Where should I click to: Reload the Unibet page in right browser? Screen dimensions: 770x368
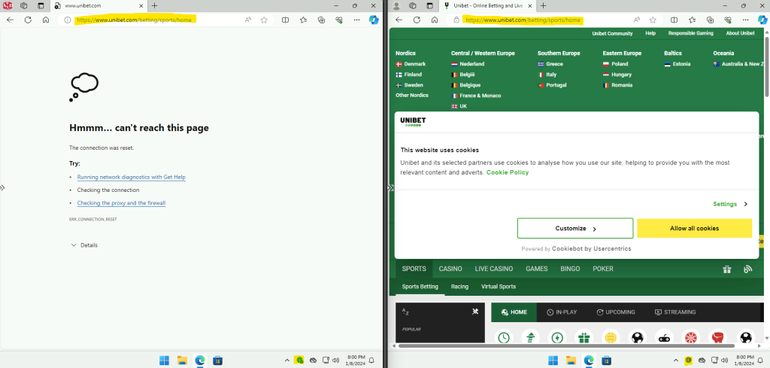[x=417, y=20]
